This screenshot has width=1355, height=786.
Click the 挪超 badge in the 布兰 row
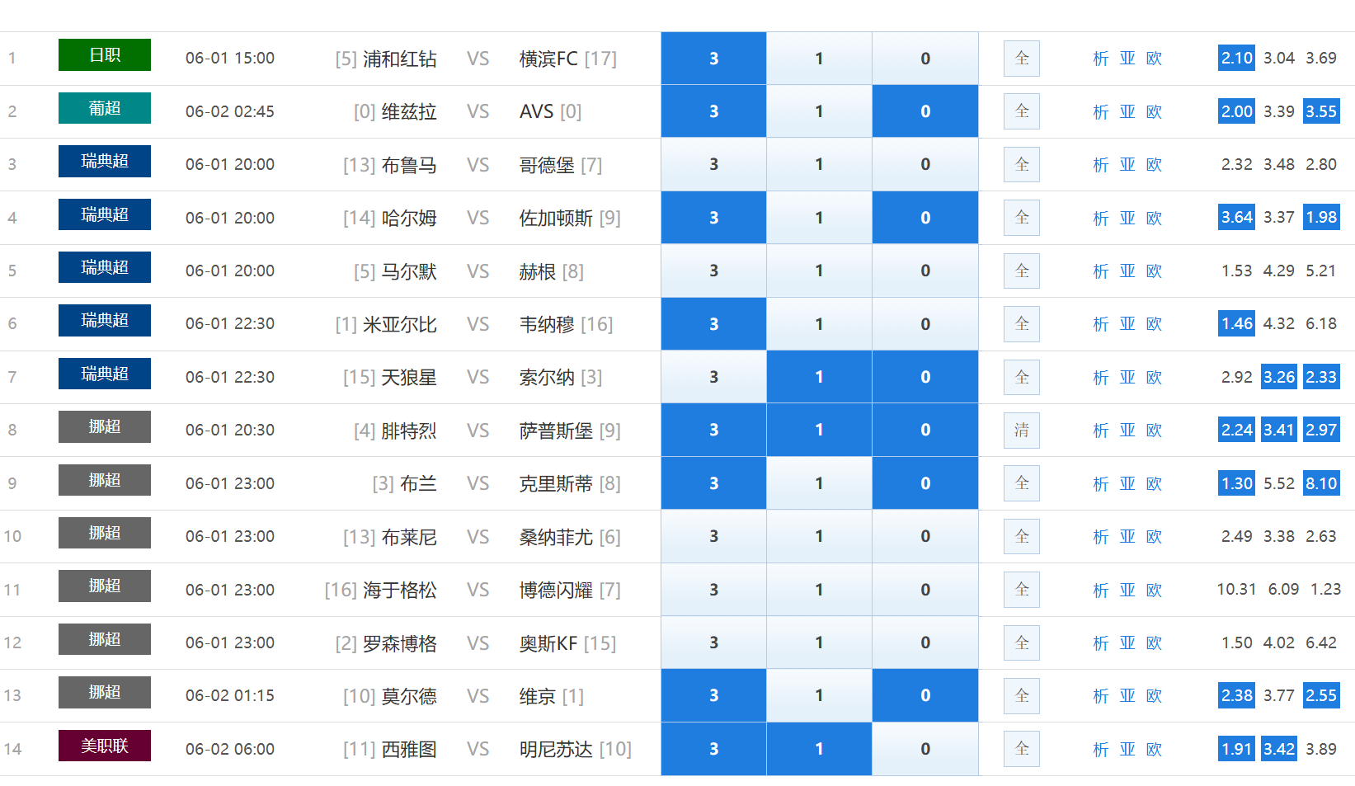(105, 480)
